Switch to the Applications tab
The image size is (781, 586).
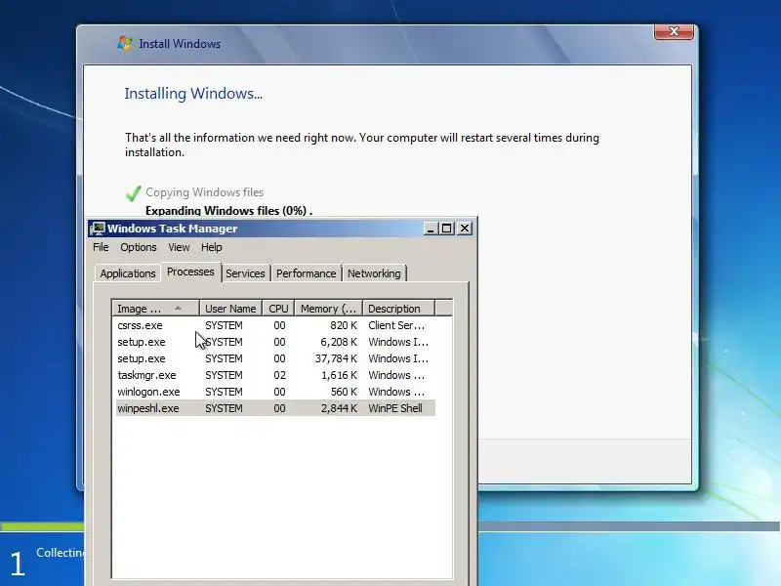(128, 273)
